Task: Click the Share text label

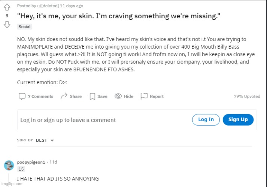Action: 76,96
